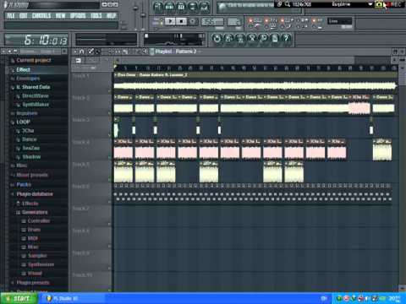This screenshot has width=406, height=304.
Task: Collapse the Plugin database folder
Action: [32, 194]
